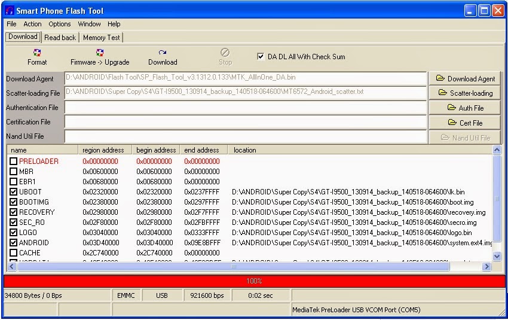Click folder icon on Download Agent button
Viewport: 508px width, 320px height.
pyautogui.click(x=440, y=78)
